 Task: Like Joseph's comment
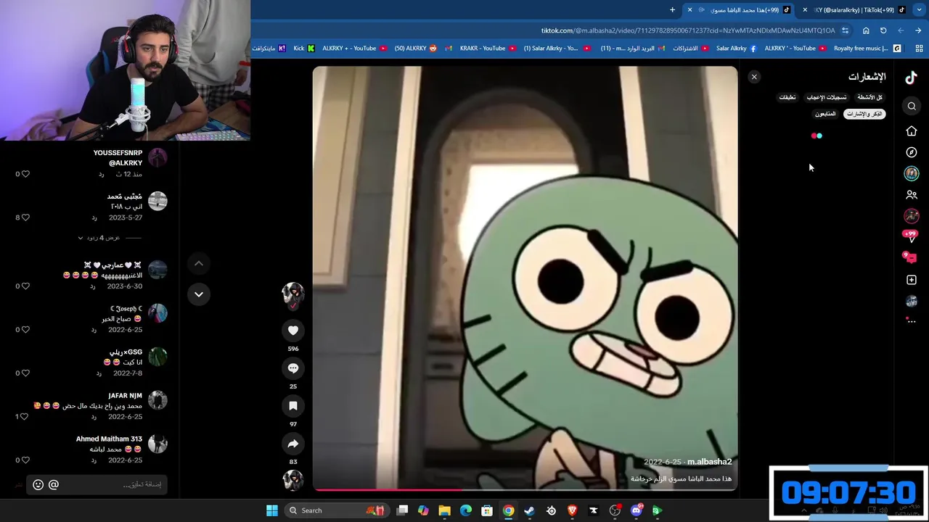coord(25,330)
